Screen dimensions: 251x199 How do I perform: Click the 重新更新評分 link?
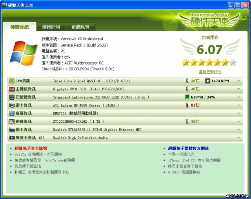pyautogui.click(x=210, y=72)
